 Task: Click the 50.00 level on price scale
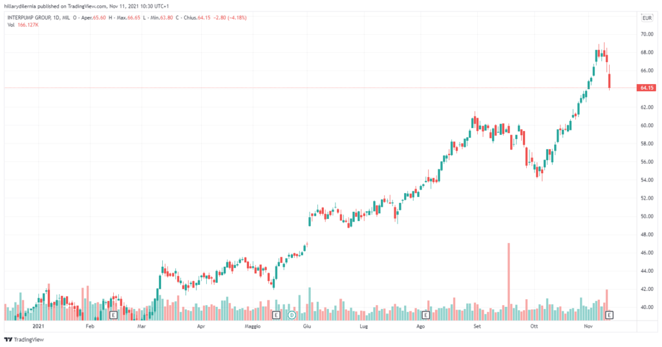(645, 216)
